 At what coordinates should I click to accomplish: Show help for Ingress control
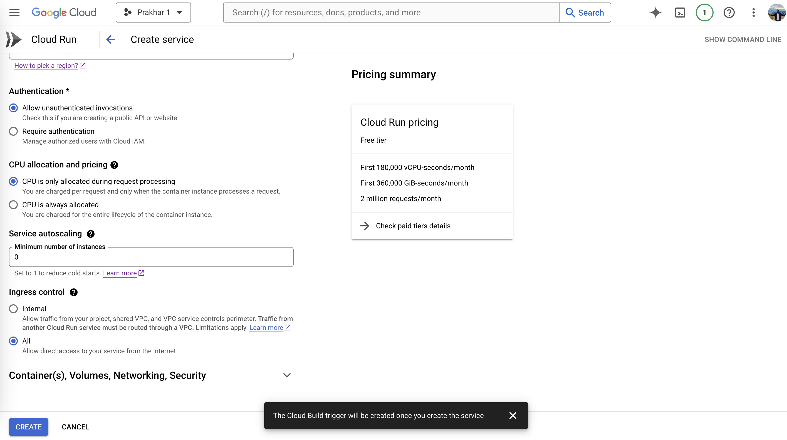coord(74,292)
